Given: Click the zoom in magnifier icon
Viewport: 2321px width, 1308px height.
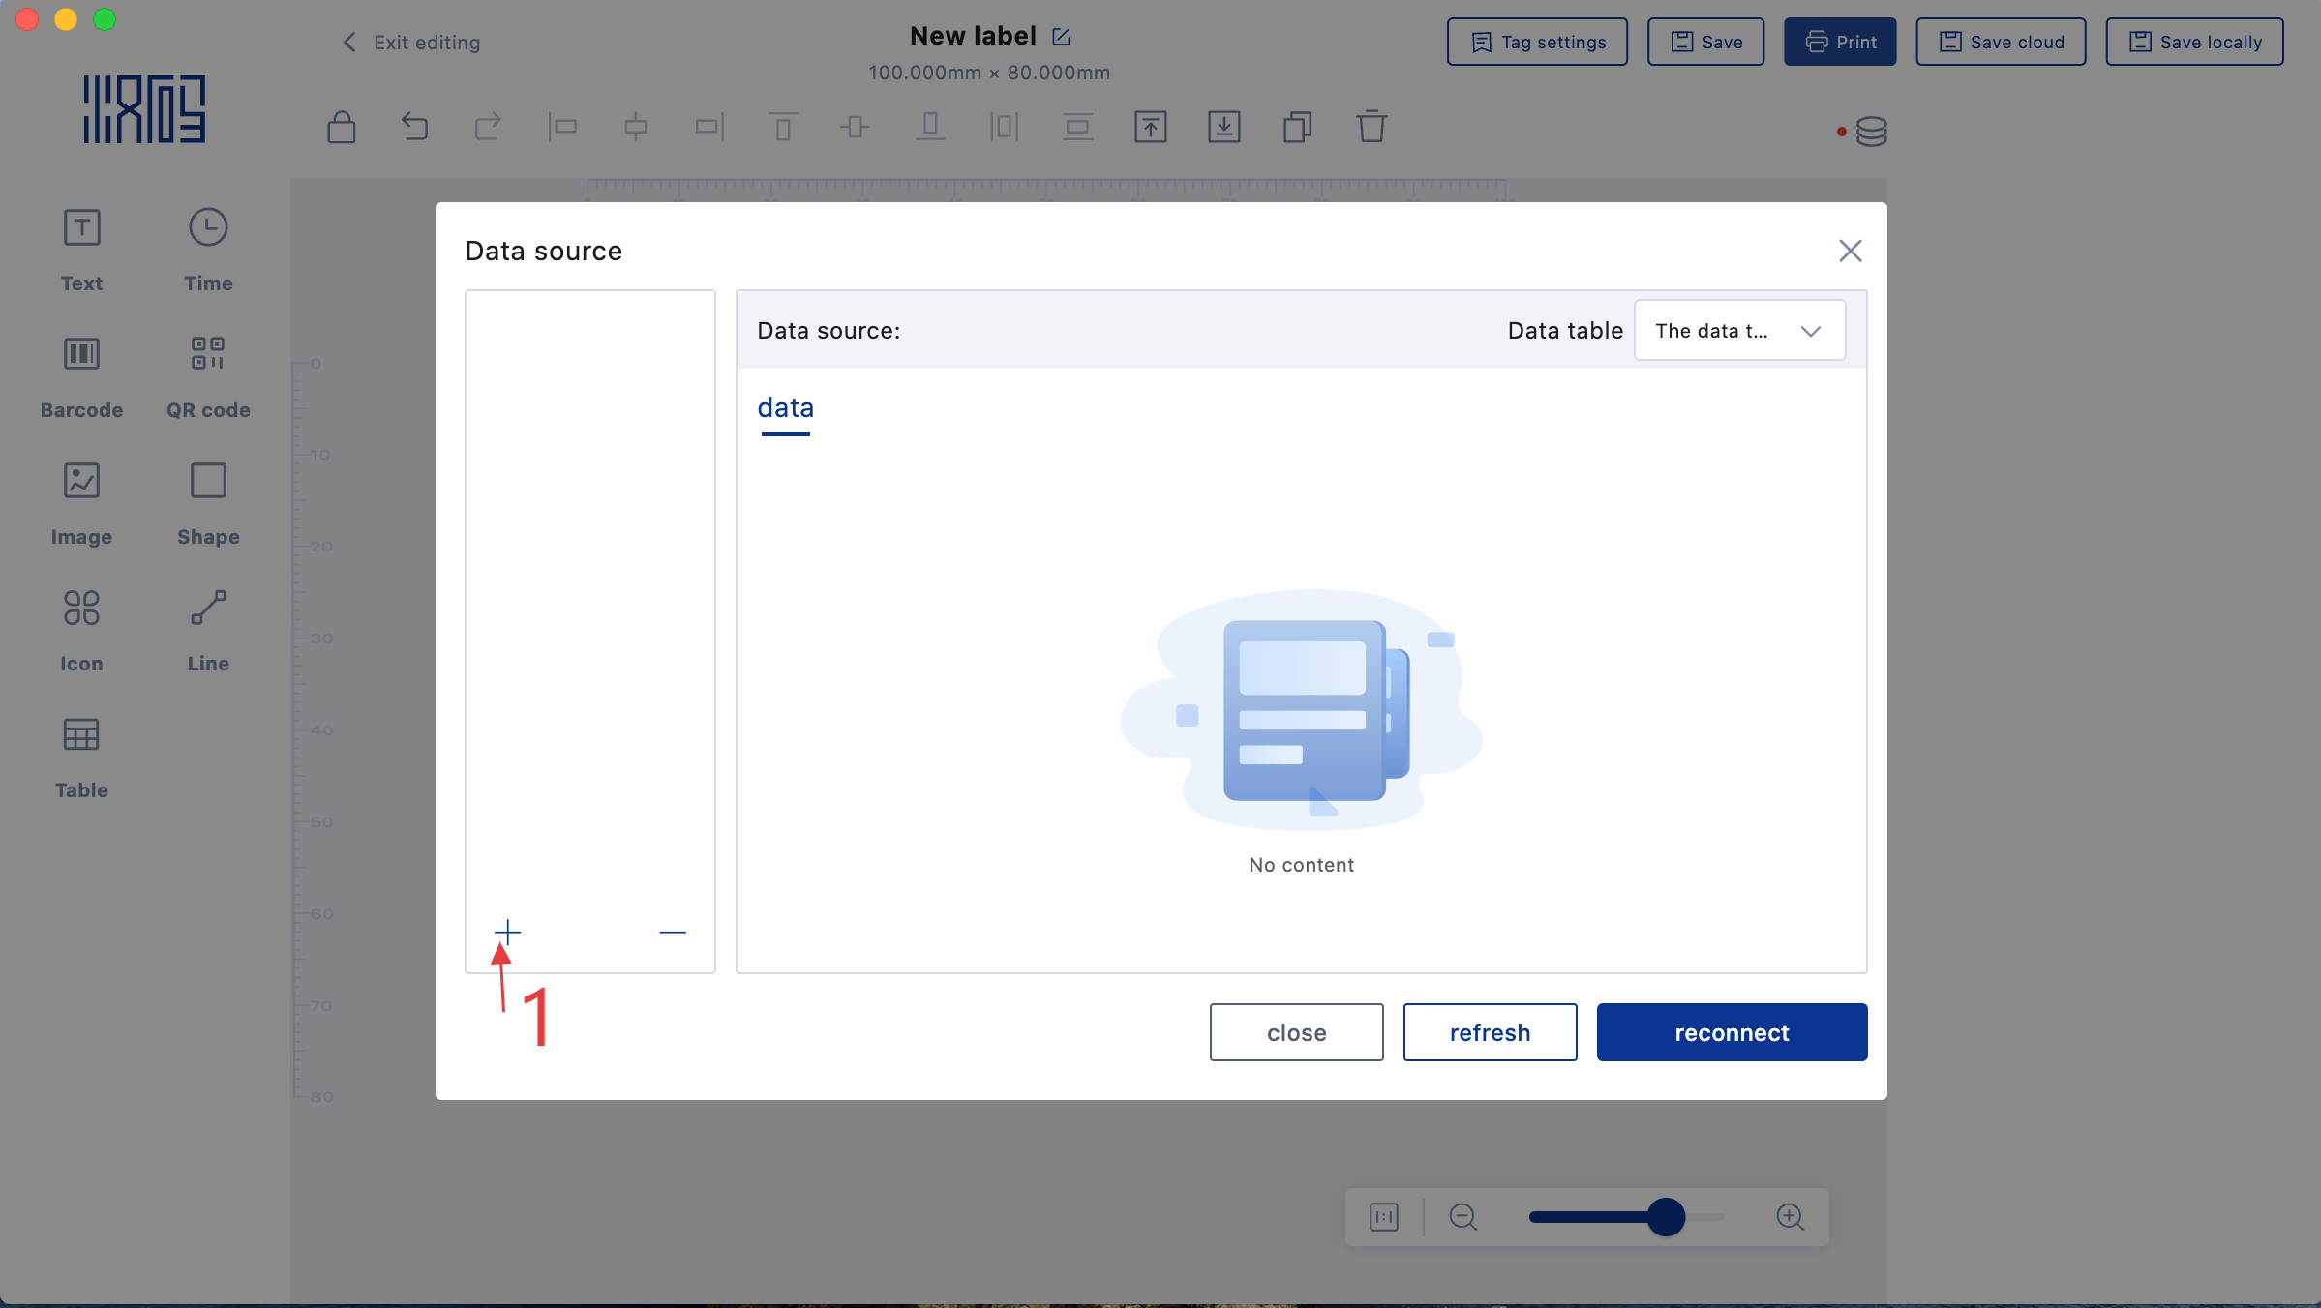Looking at the screenshot, I should tap(1790, 1217).
